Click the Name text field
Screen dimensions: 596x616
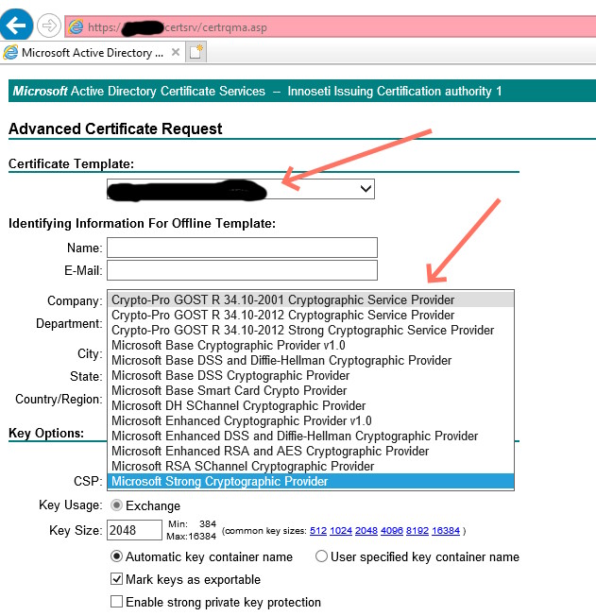tap(242, 248)
